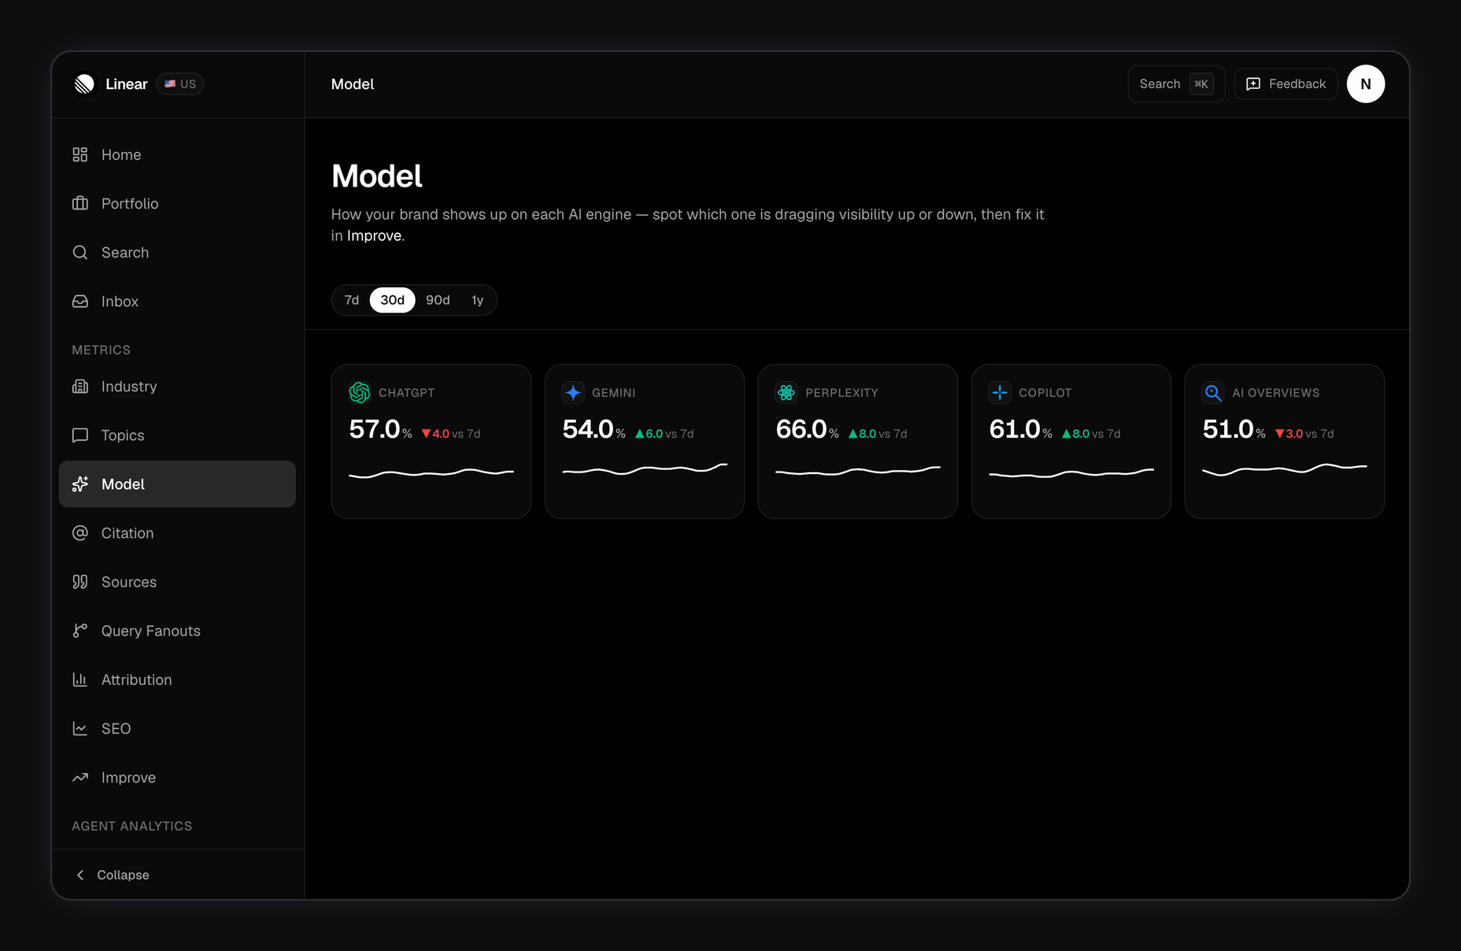
Task: Click the Model sparkle icon in sidebar
Action: click(x=80, y=484)
